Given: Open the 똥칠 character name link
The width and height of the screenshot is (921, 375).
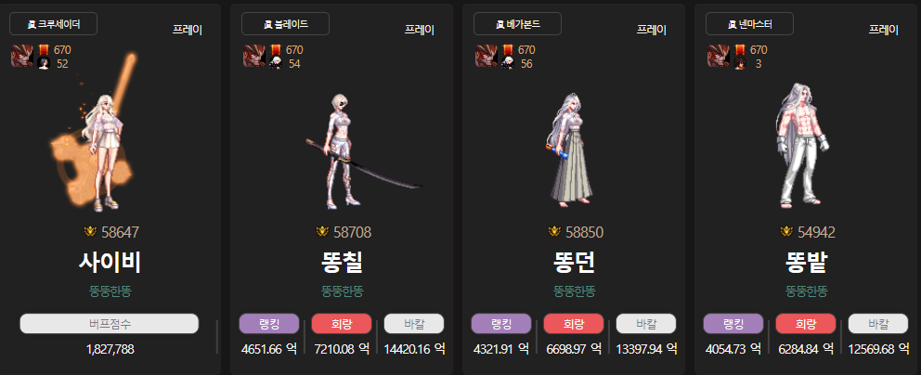Looking at the screenshot, I should tap(342, 263).
